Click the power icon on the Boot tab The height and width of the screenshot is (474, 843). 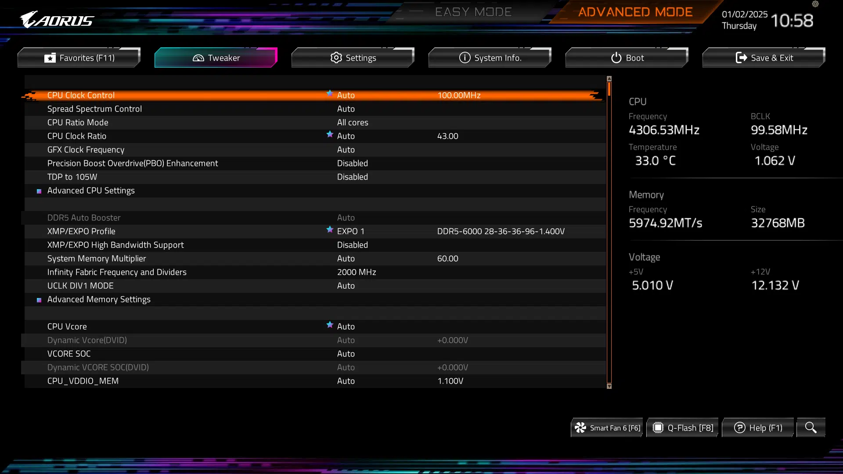click(616, 57)
